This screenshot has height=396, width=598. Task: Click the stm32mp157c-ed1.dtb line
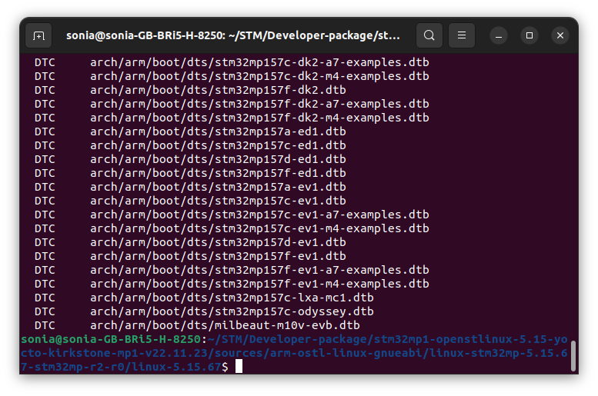click(190, 145)
